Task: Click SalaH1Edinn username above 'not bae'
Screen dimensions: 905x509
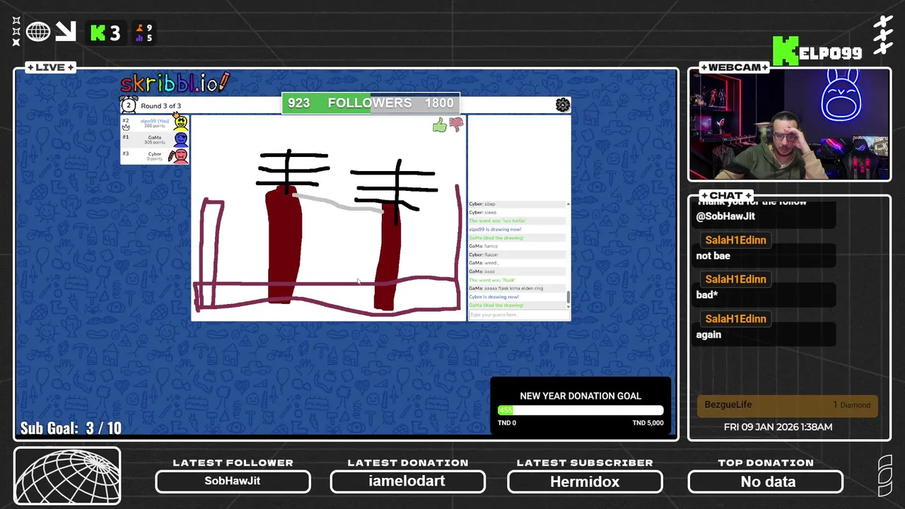Action: point(735,240)
